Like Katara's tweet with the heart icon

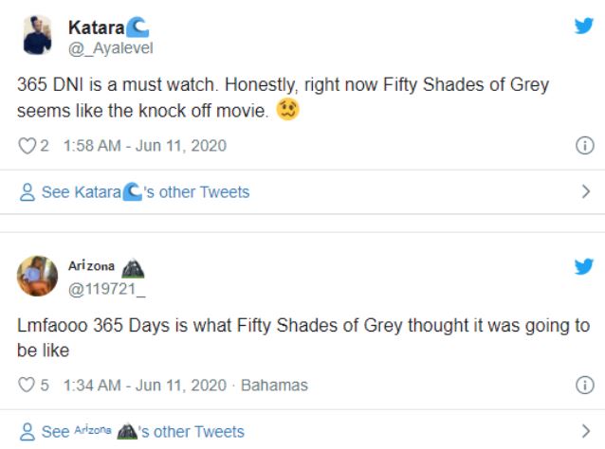(x=26, y=146)
